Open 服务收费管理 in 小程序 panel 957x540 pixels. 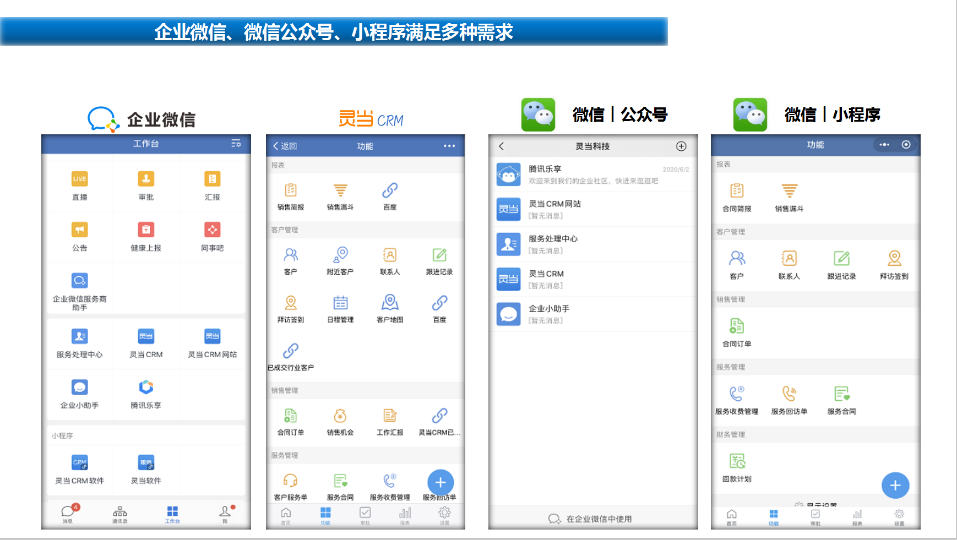pyautogui.click(x=737, y=394)
